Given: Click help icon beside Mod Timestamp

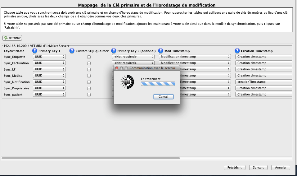Looking at the screenshot, I should coord(161,51).
